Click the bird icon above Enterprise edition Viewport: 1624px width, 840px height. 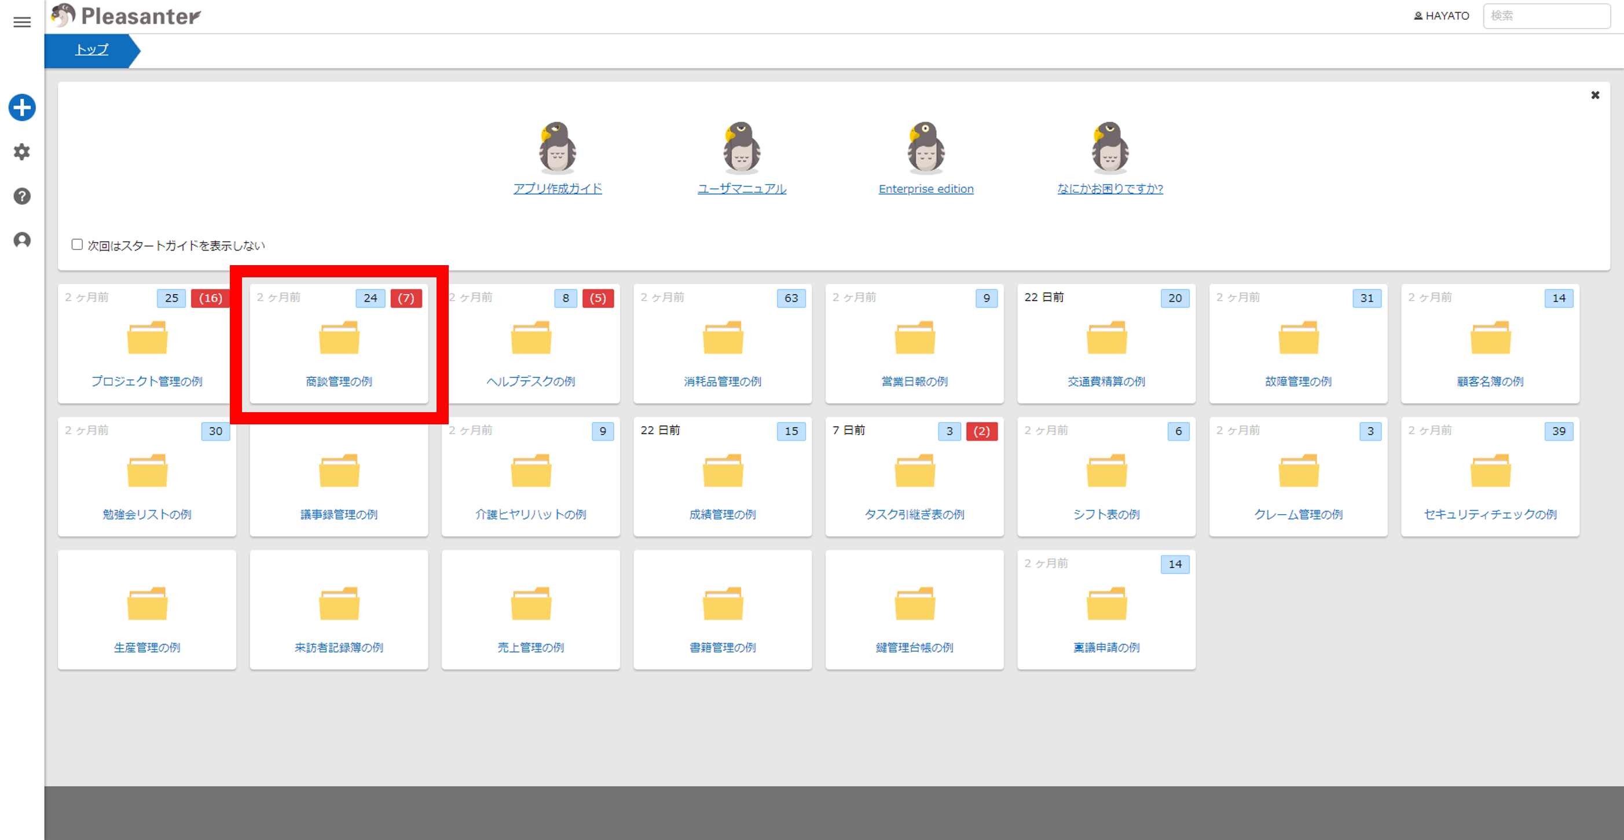[x=926, y=148]
